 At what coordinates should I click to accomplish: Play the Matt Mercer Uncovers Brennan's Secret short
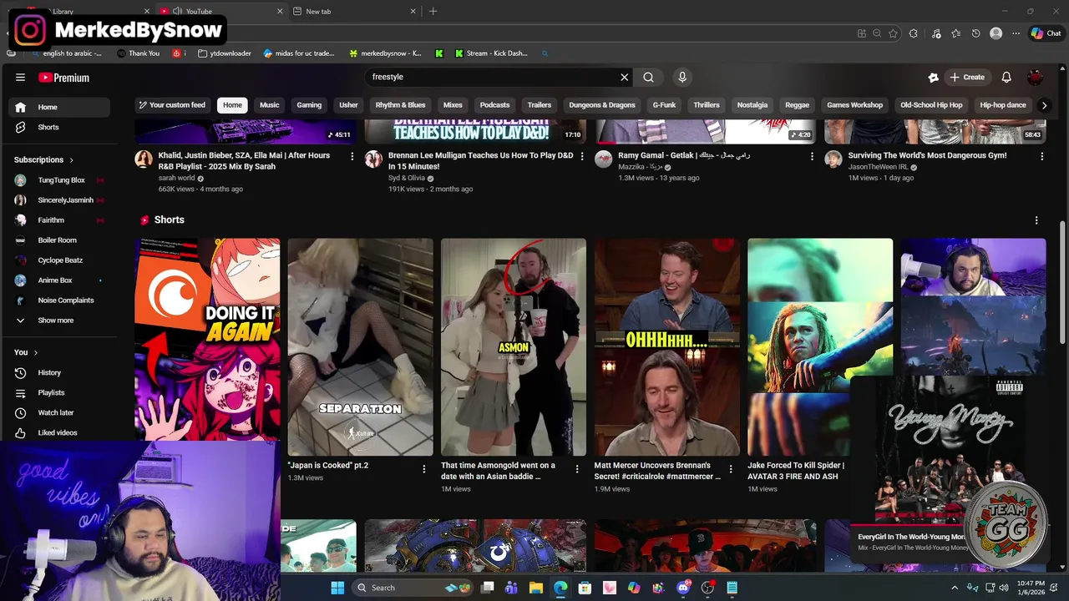666,347
